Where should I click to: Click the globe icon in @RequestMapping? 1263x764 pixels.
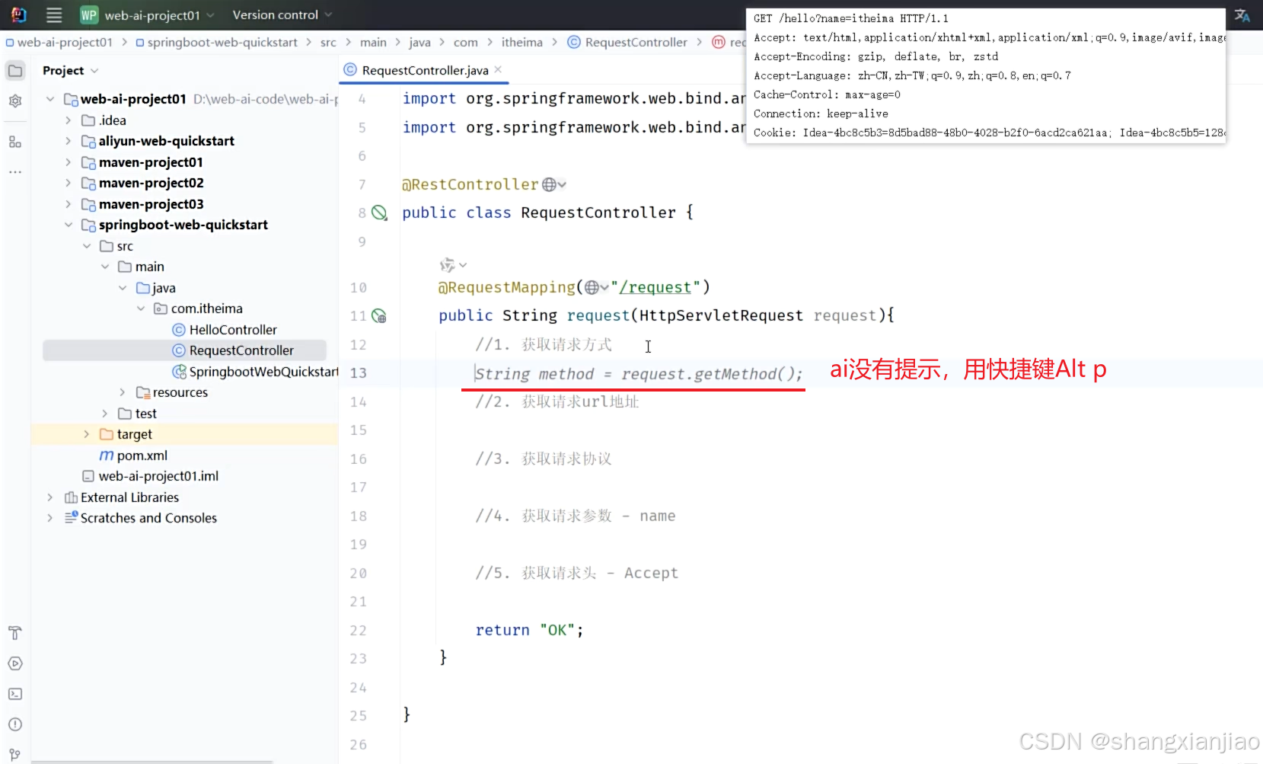click(x=592, y=287)
